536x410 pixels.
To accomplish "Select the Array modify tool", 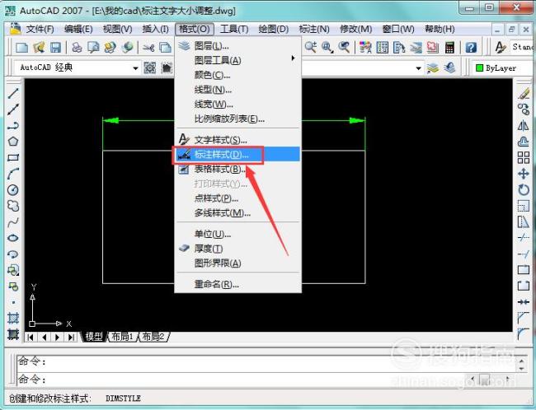I will coord(524,158).
